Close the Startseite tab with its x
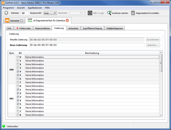 [x=21, y=21]
